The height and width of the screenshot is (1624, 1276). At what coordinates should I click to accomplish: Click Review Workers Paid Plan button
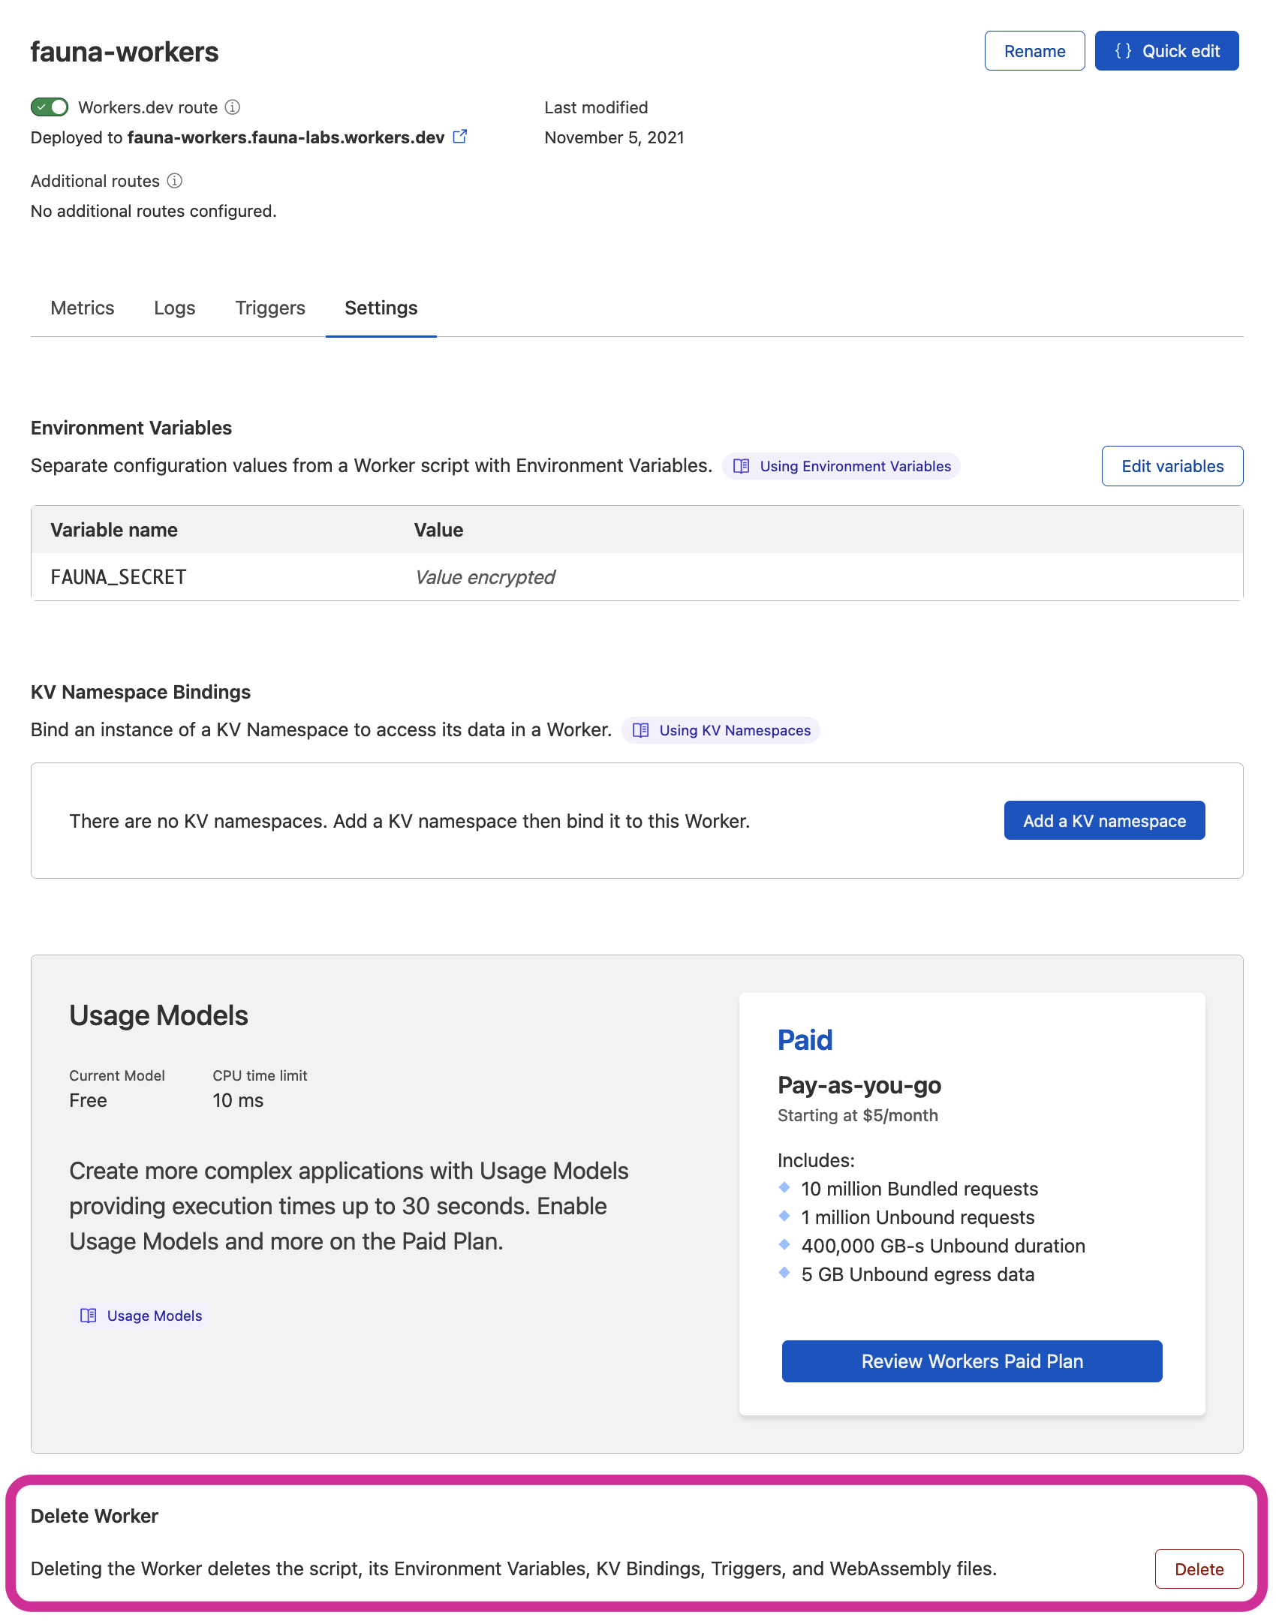point(972,1361)
